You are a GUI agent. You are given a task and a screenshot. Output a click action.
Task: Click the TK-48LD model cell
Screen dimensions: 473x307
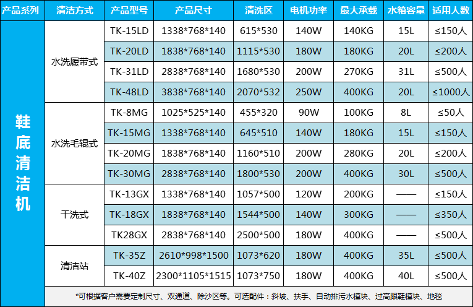click(x=129, y=92)
